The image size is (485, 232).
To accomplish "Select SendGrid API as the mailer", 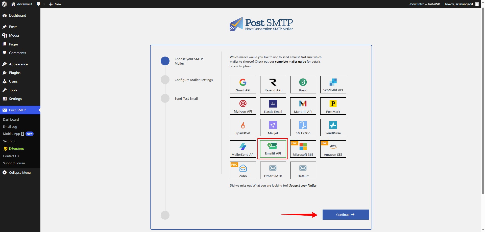I will [333, 85].
